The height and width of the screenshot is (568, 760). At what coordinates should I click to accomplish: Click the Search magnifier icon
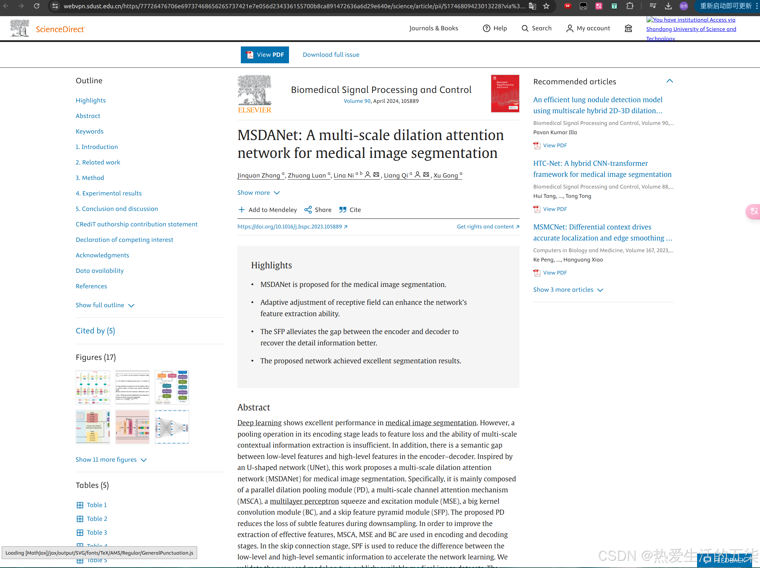coord(525,28)
